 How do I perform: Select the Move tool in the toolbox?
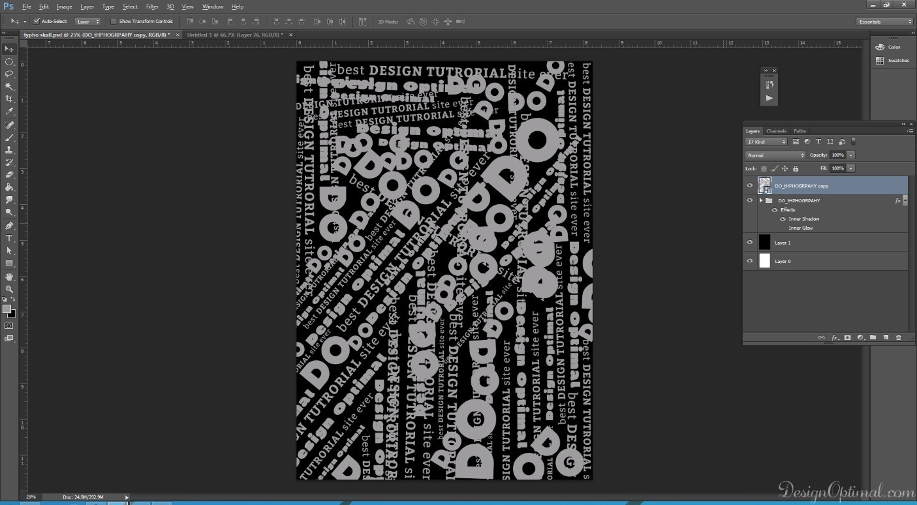(9, 49)
